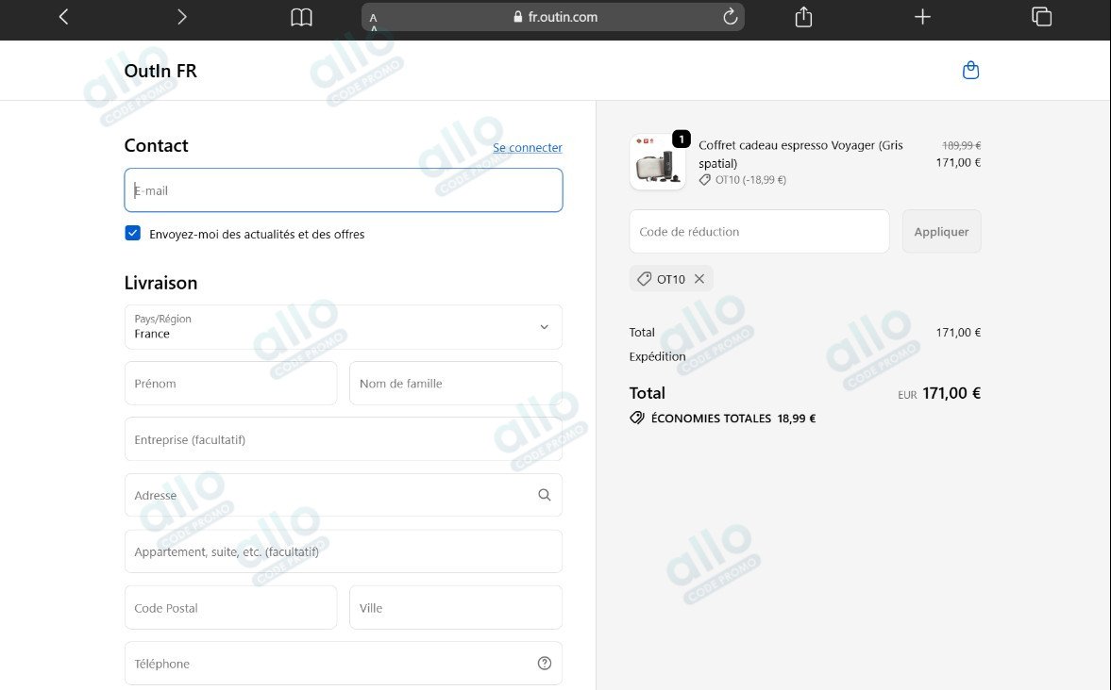Click the address search magnifier icon
Viewport: 1111px width, 690px height.
tap(544, 495)
